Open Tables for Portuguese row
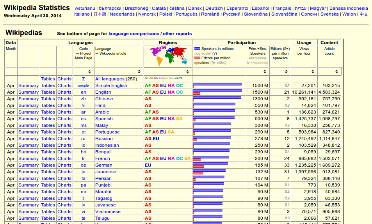Screen dimensions: 372x224 [48, 132]
